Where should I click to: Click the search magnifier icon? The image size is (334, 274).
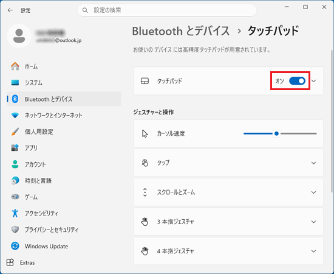pyautogui.click(x=85, y=10)
